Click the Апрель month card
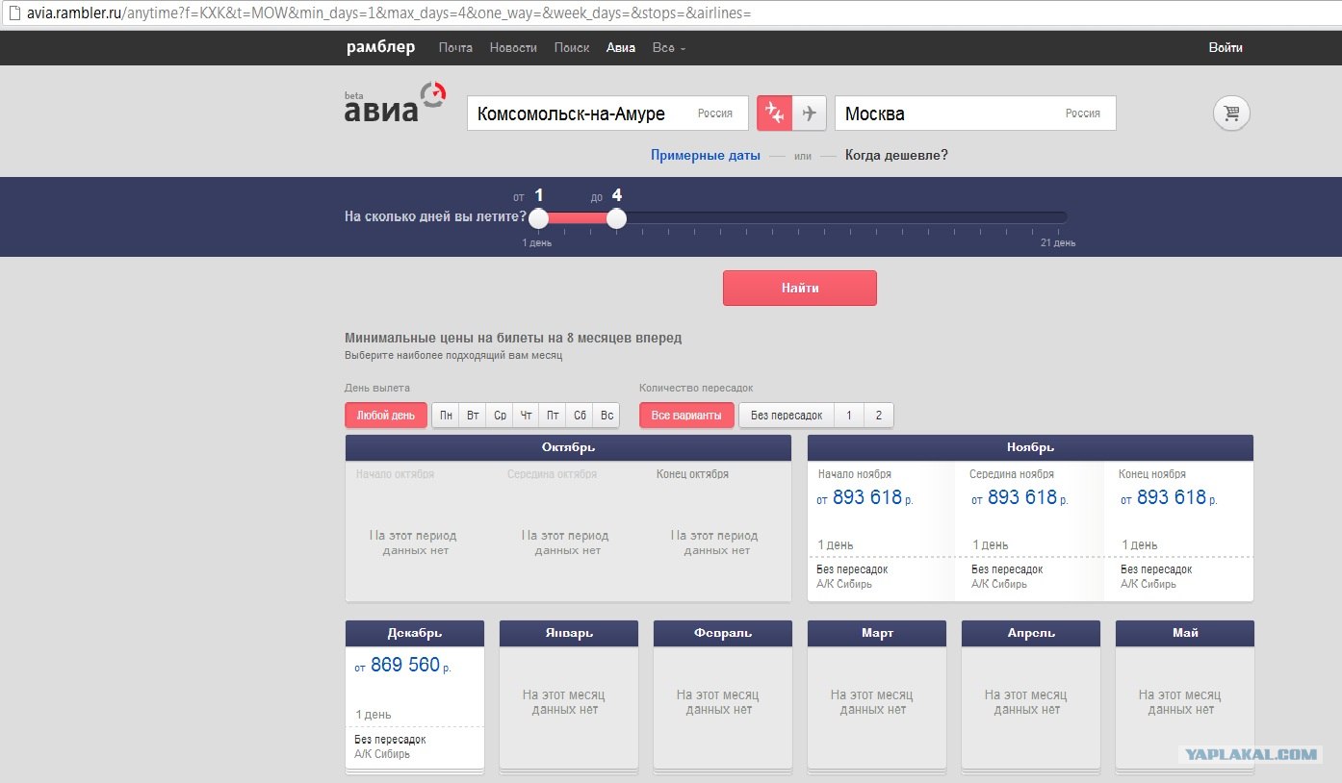The height and width of the screenshot is (783, 1342). click(x=1031, y=695)
